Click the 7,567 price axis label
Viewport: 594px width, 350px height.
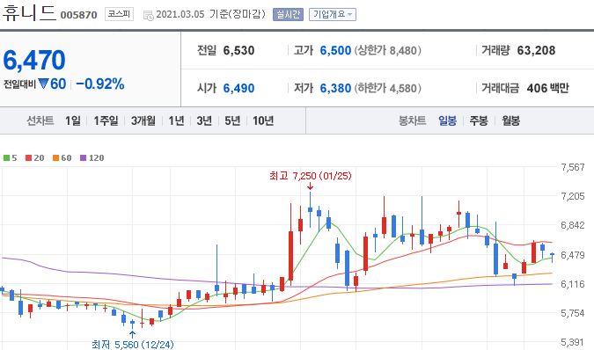572,167
